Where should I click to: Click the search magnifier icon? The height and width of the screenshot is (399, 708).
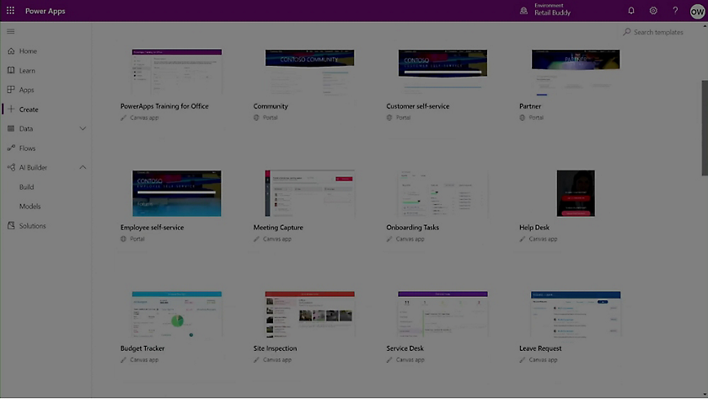click(x=627, y=32)
